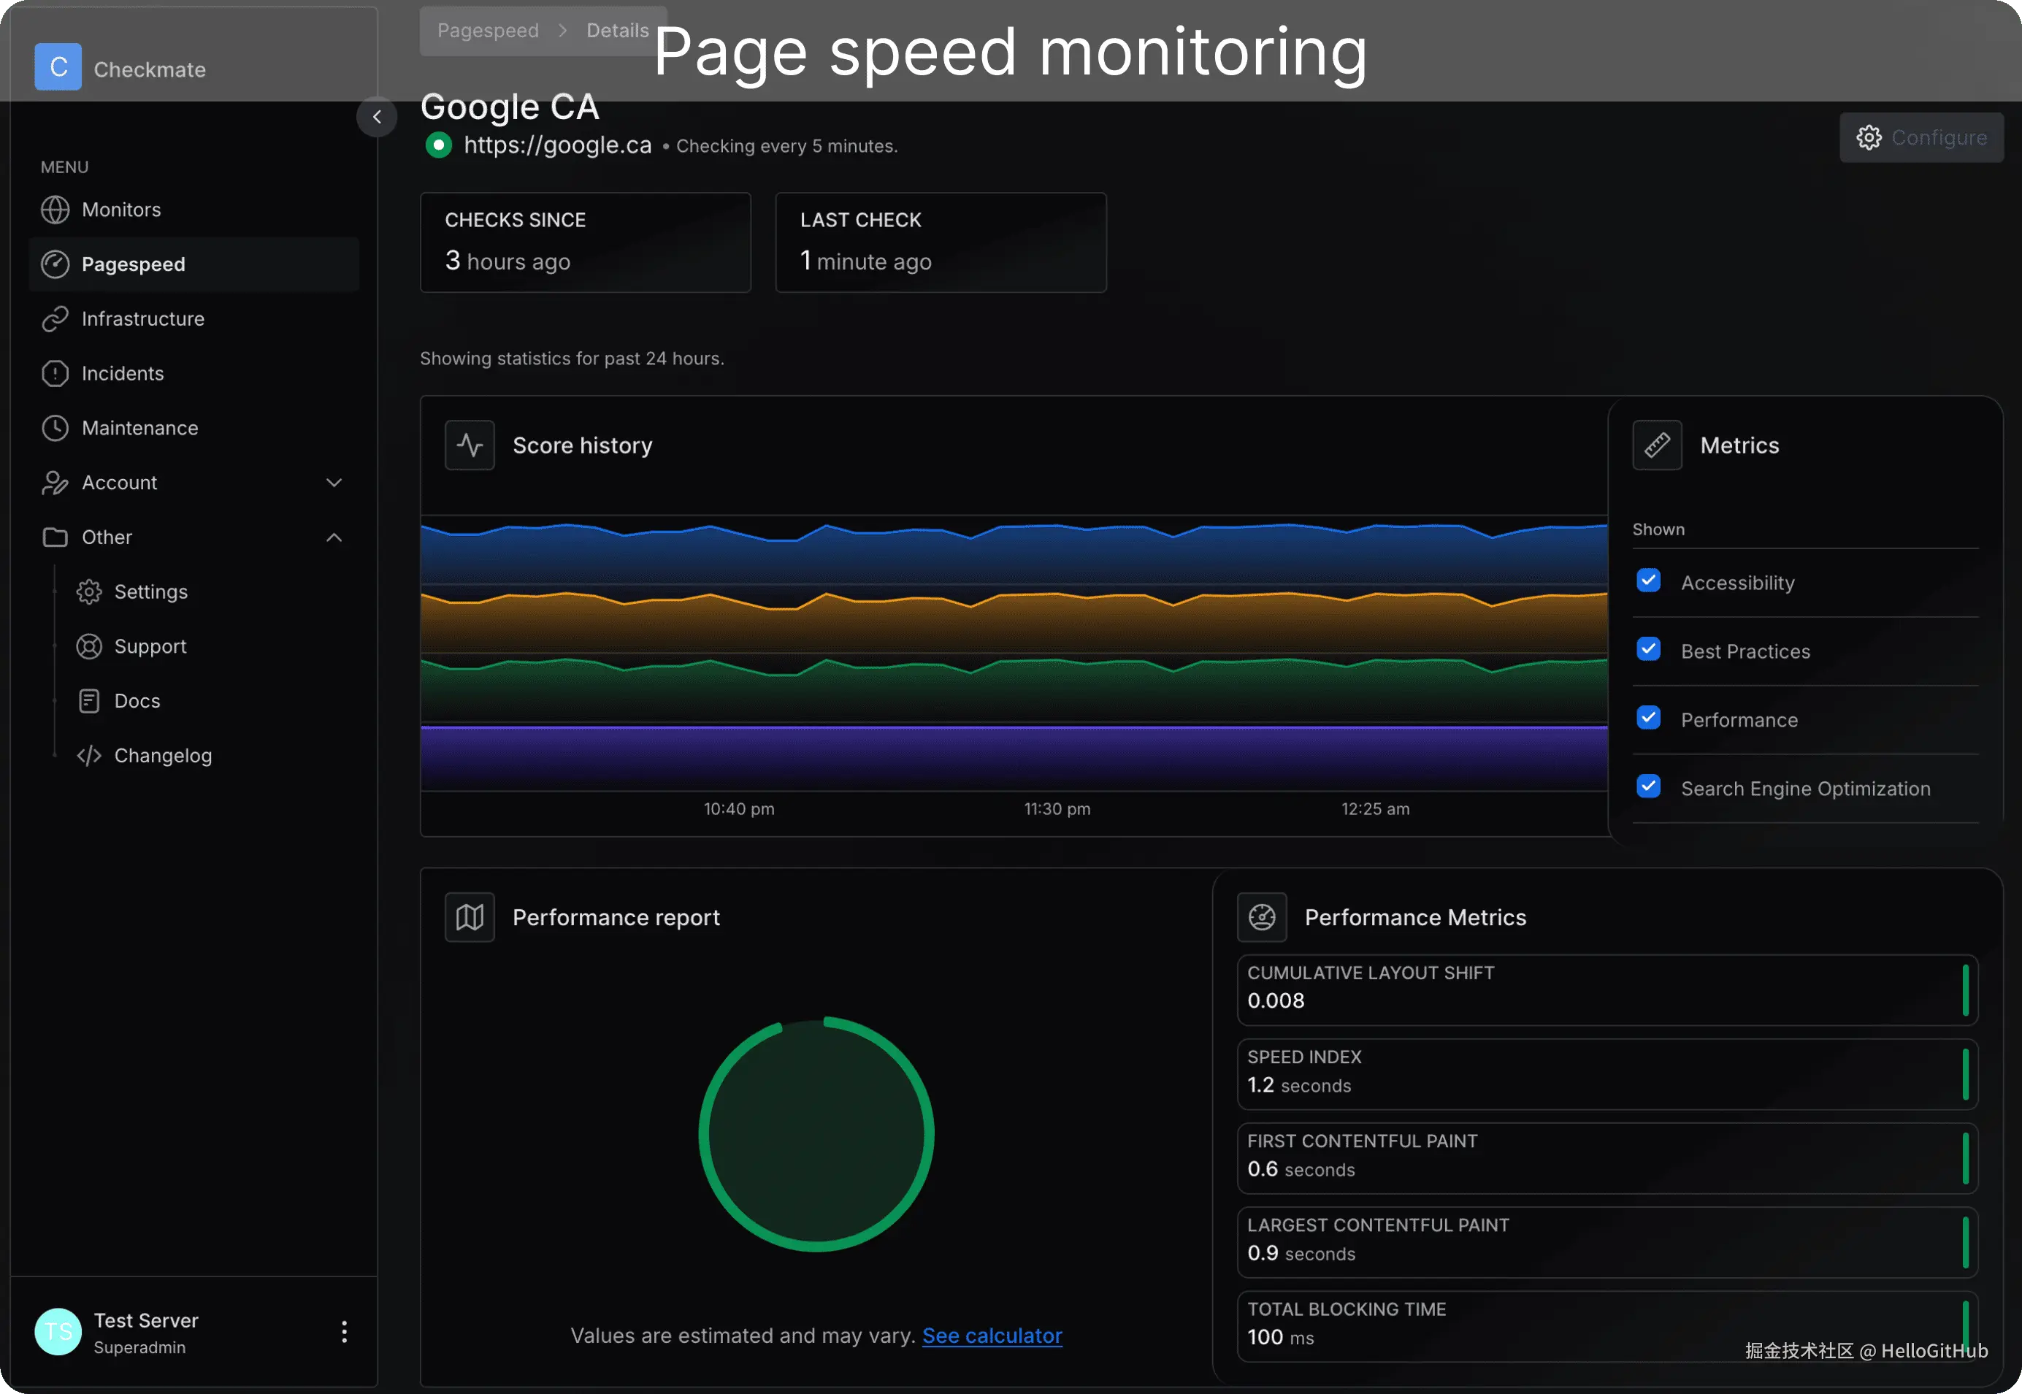The width and height of the screenshot is (2022, 1394).
Task: Open Monitors via globe icon
Action: tap(55, 210)
